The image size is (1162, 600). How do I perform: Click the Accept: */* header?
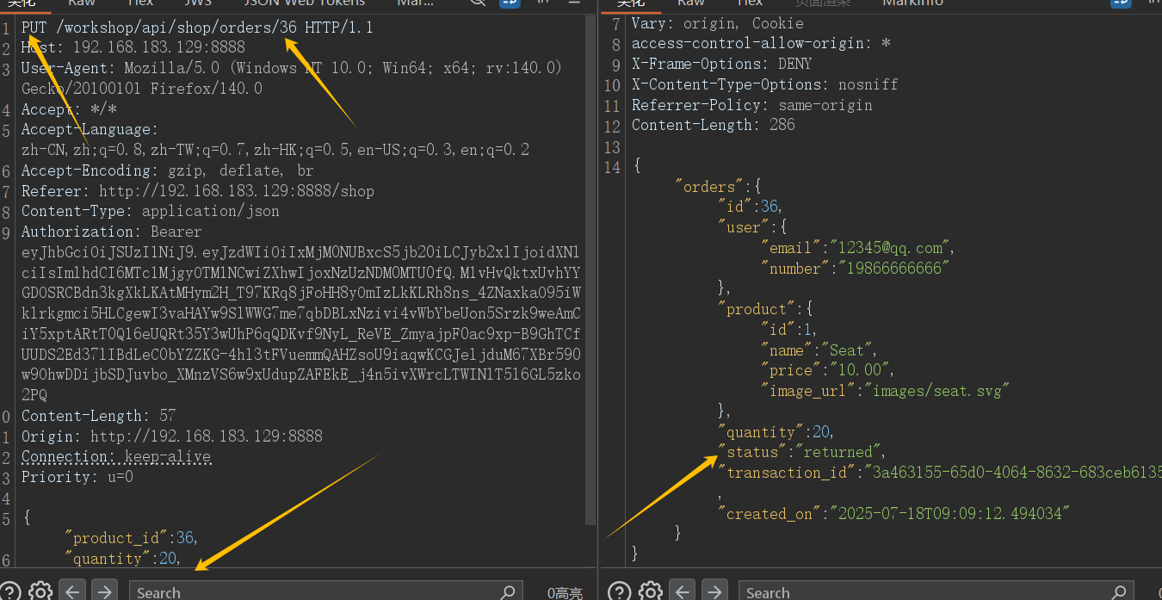pos(69,109)
